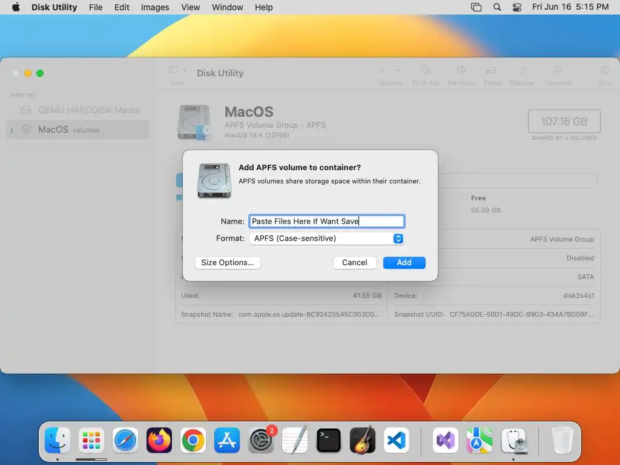Screen dimensions: 620x465
Task: Open System Settings from the Dock
Action: click(x=261, y=440)
